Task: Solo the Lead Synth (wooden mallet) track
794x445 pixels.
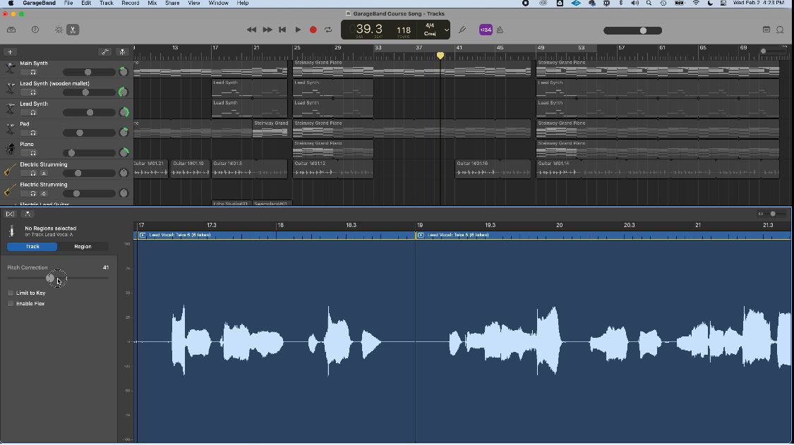Action: [x=33, y=92]
